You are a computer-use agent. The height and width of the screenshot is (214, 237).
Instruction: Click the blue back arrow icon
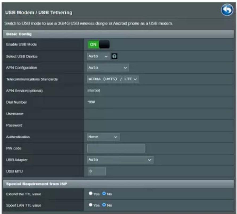(227, 10)
